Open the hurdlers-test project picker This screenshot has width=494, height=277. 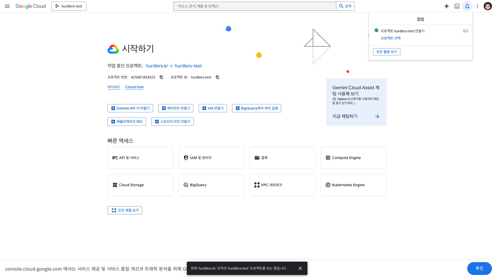[x=69, y=6]
